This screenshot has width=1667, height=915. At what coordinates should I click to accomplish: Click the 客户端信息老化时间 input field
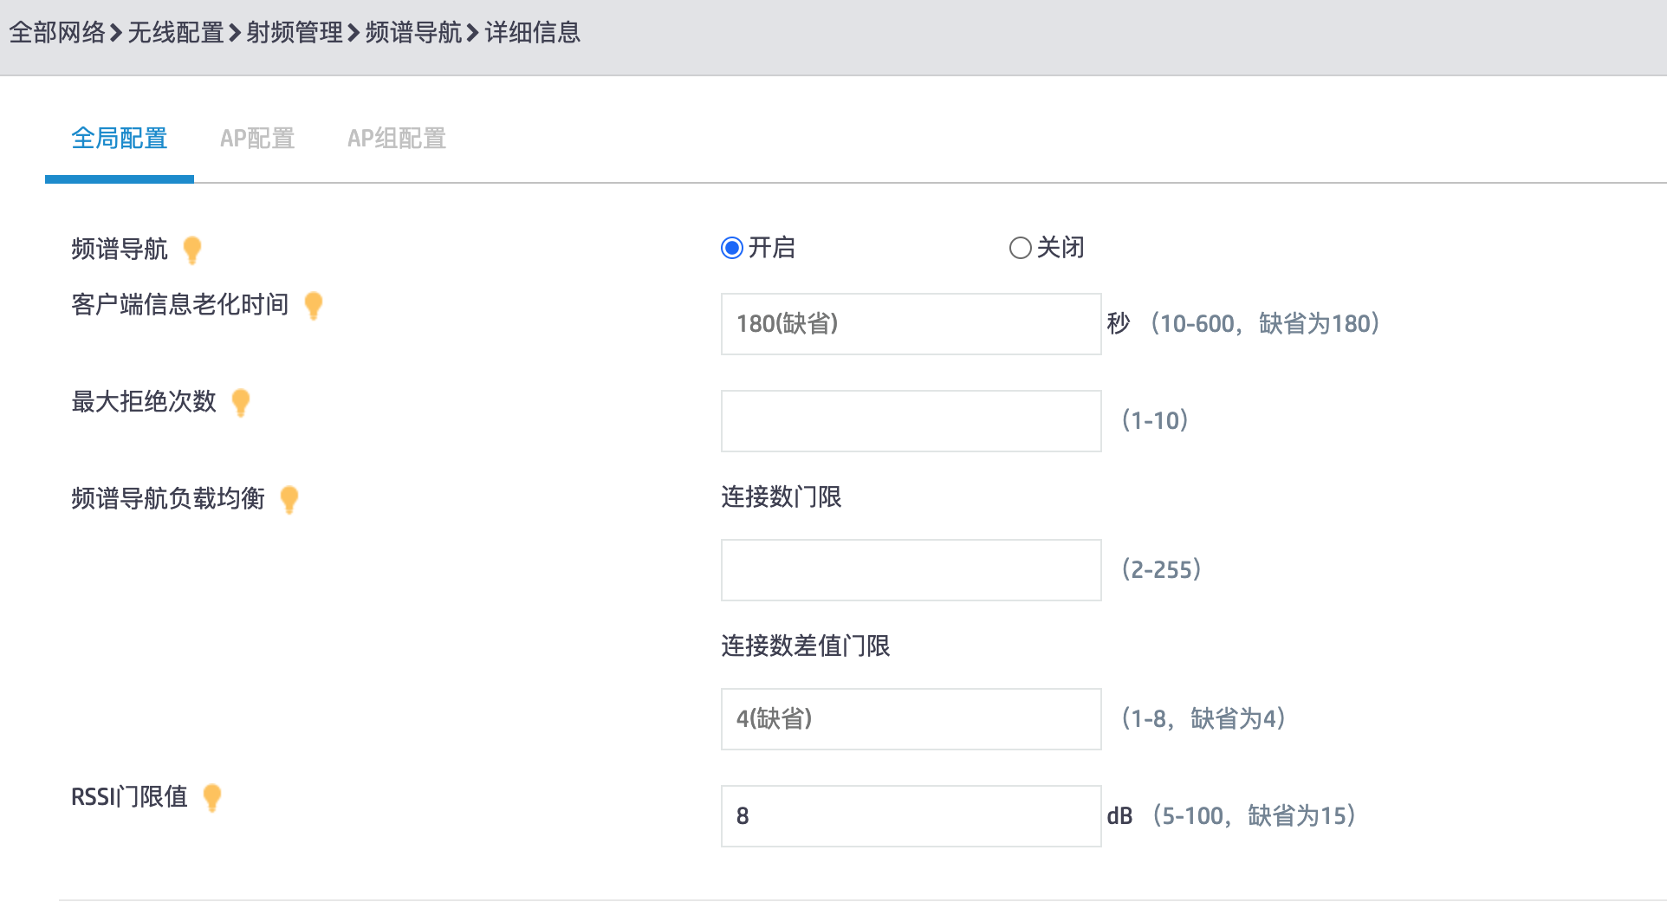pos(911,324)
